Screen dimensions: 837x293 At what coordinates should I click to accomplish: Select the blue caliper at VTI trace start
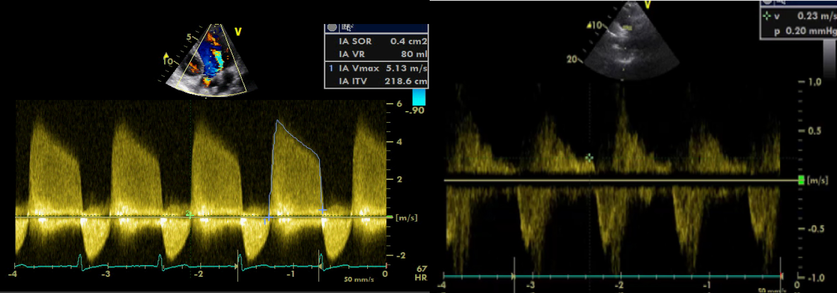click(x=268, y=218)
